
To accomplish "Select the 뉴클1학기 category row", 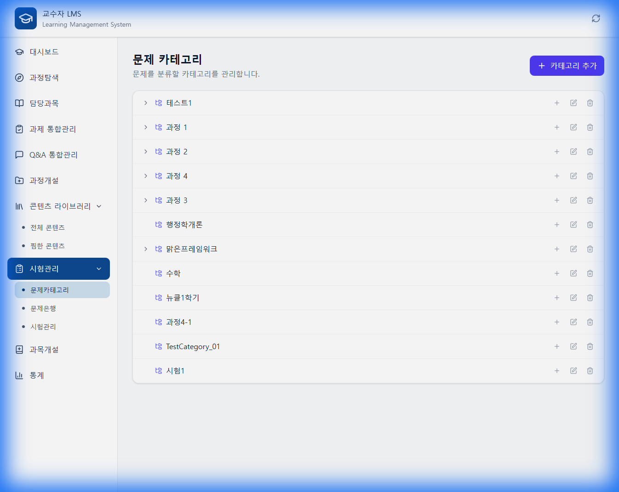I will coord(183,298).
